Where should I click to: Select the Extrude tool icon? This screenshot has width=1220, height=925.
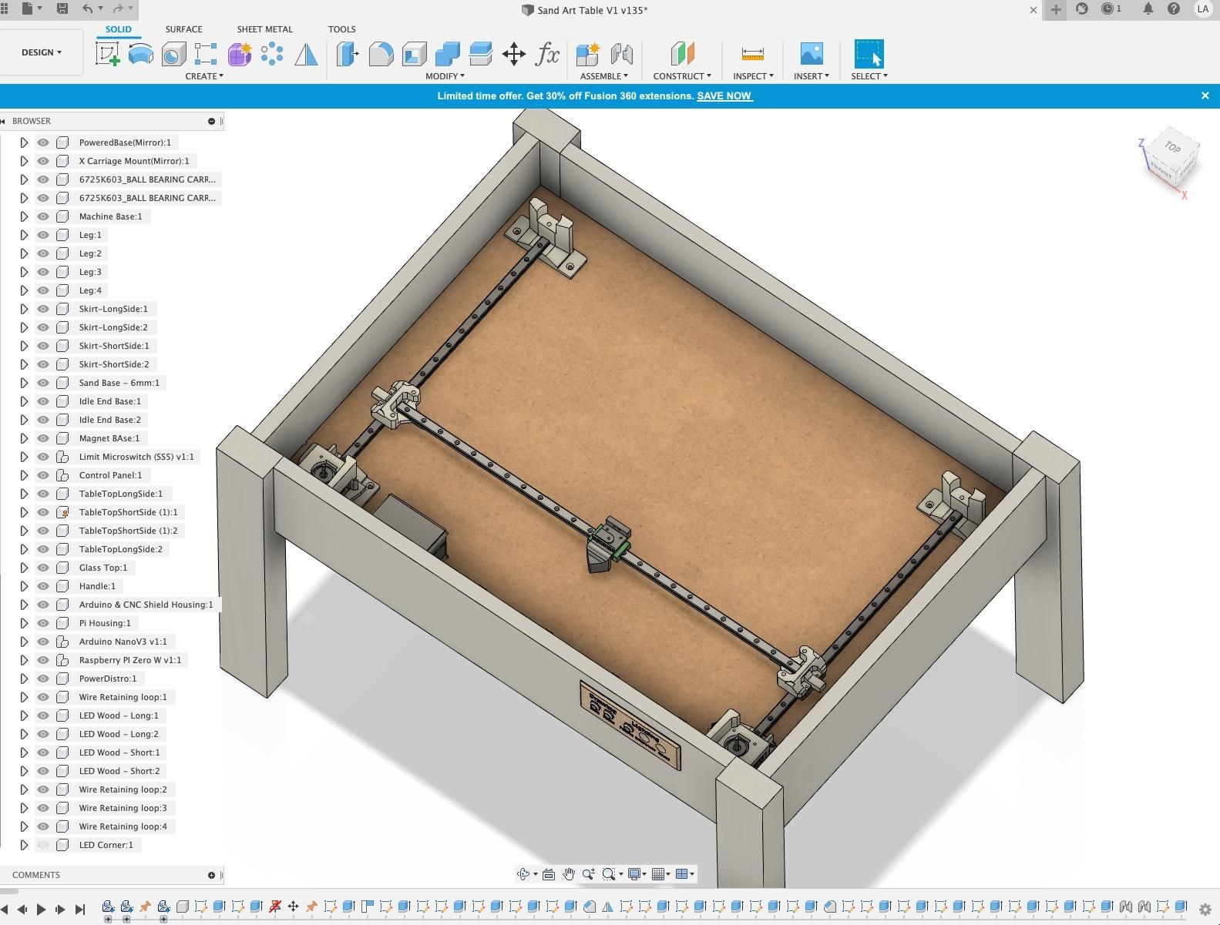141,54
